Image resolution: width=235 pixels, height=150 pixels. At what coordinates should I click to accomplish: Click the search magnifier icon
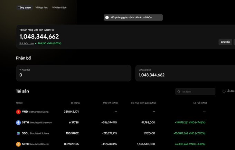179,91
